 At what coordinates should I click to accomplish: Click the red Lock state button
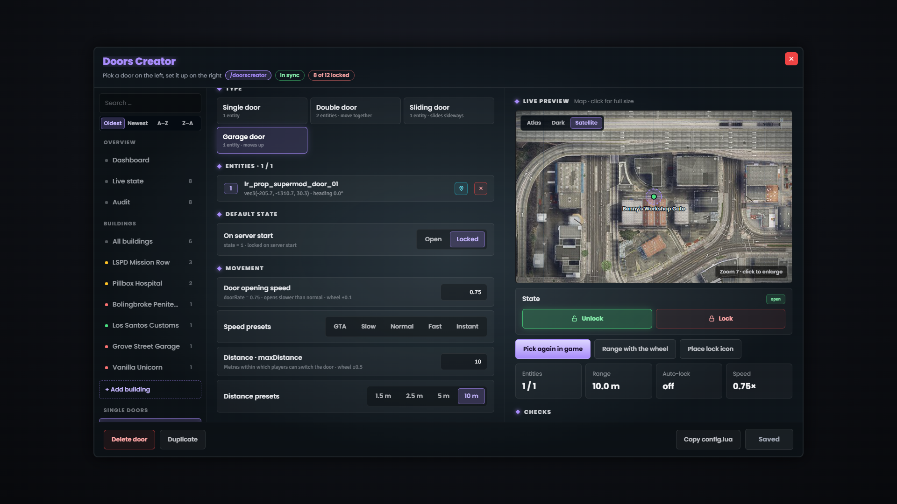point(720,319)
